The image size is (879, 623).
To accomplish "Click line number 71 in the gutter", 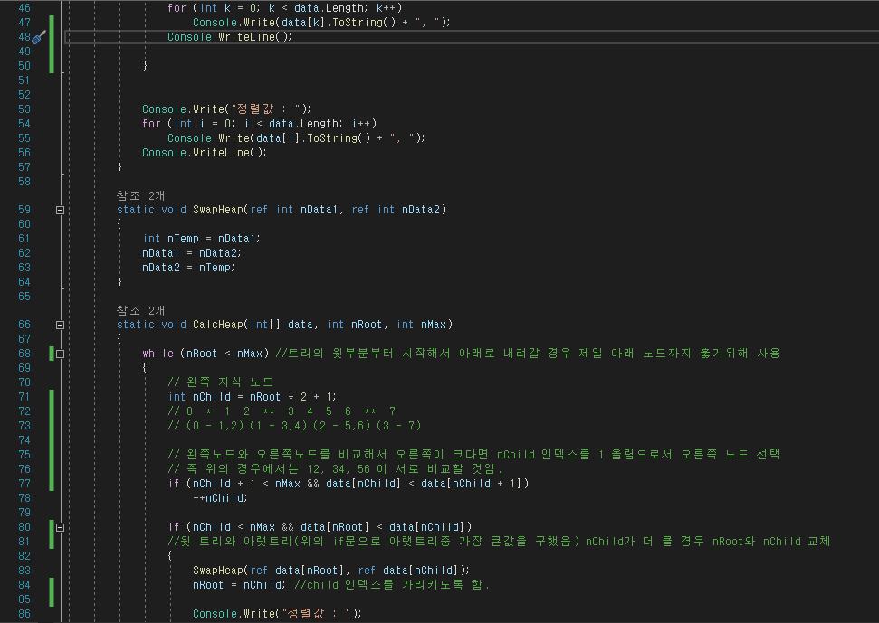I will point(24,397).
